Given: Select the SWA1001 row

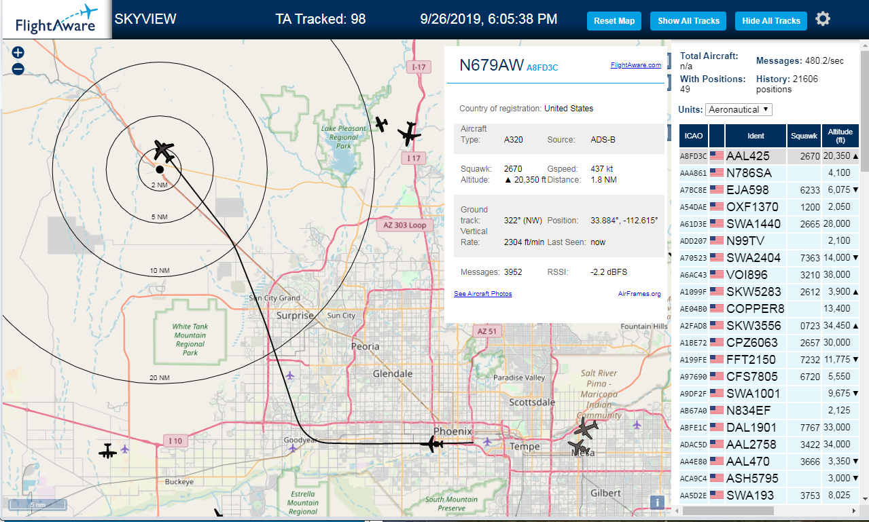Looking at the screenshot, I should [x=770, y=394].
